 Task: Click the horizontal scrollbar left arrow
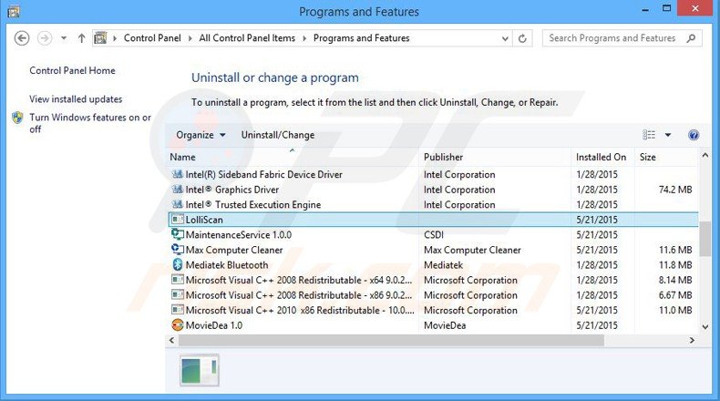coord(171,340)
